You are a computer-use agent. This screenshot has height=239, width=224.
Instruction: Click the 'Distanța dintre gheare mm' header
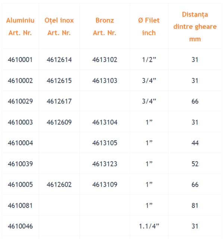(195, 27)
